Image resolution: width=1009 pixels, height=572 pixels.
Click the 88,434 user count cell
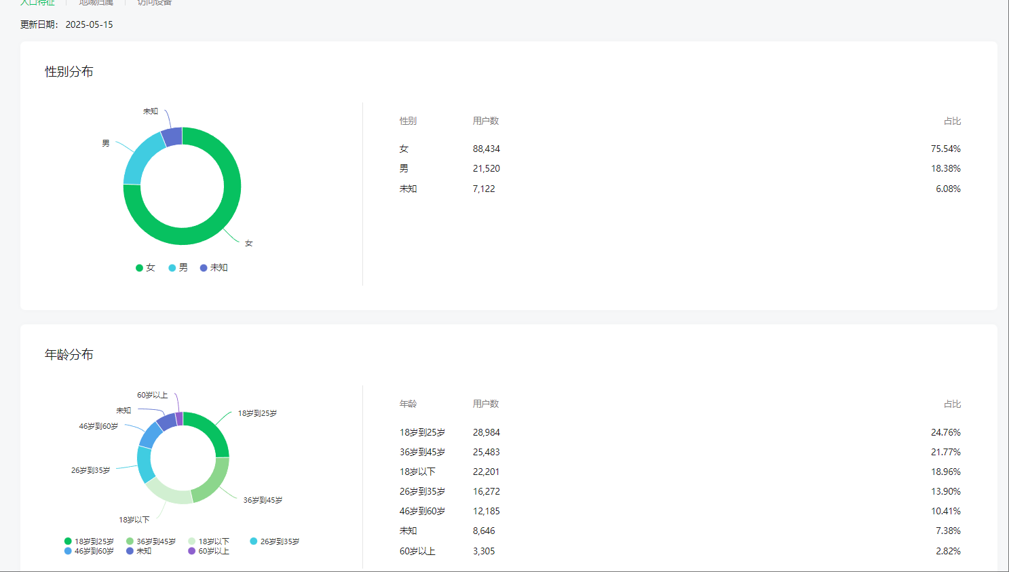point(487,149)
